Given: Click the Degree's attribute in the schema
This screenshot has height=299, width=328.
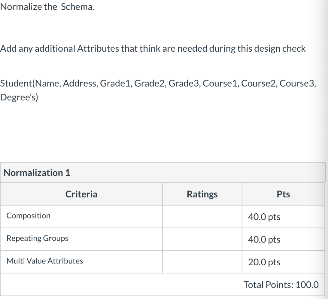Looking at the screenshot, I should pyautogui.click(x=19, y=97).
